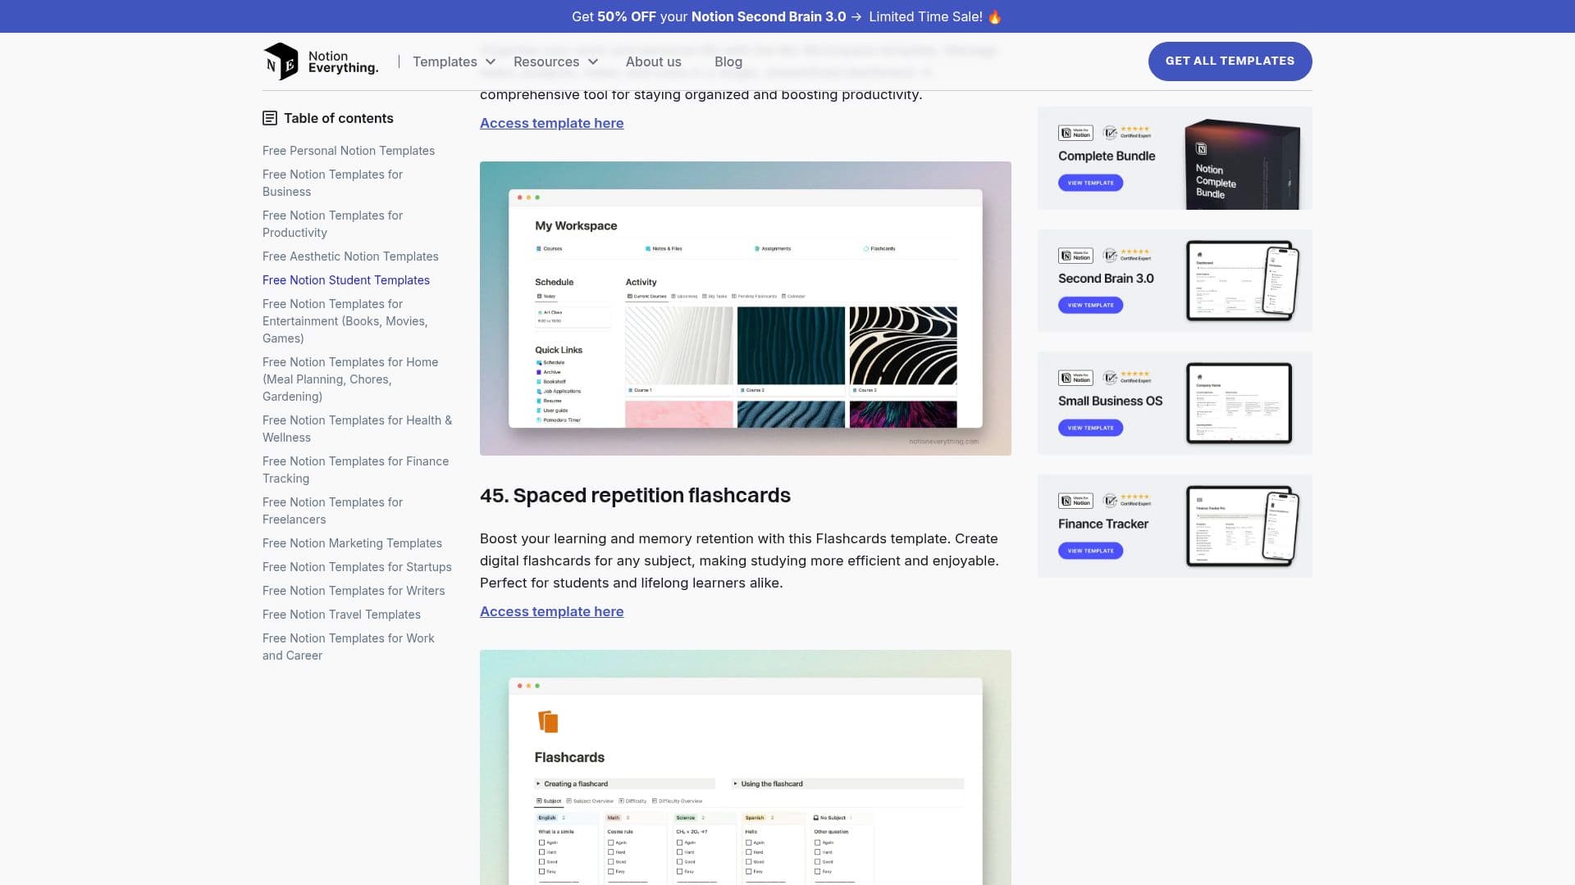Click the 45. Spaced repetition flashcards heading

tap(635, 495)
